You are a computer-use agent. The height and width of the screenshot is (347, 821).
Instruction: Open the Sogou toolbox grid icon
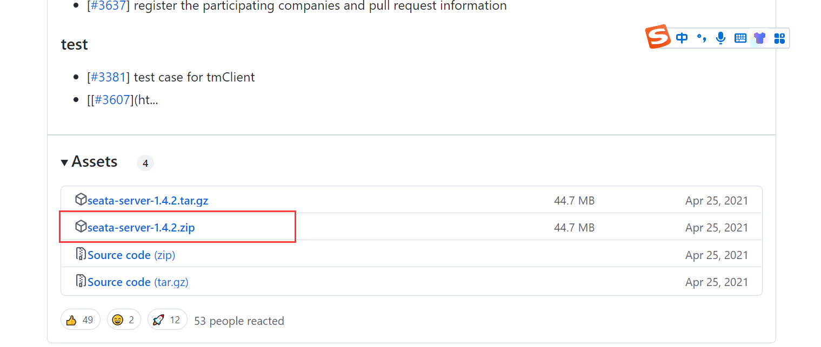pyautogui.click(x=779, y=38)
